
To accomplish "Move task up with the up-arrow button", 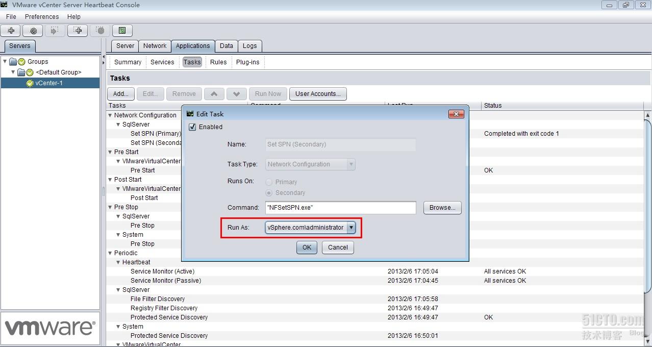I will point(214,94).
